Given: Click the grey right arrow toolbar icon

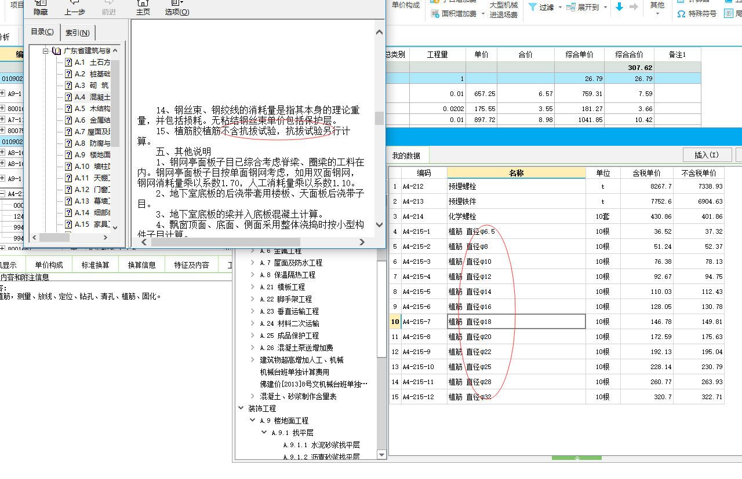Looking at the screenshot, I should click(634, 7).
